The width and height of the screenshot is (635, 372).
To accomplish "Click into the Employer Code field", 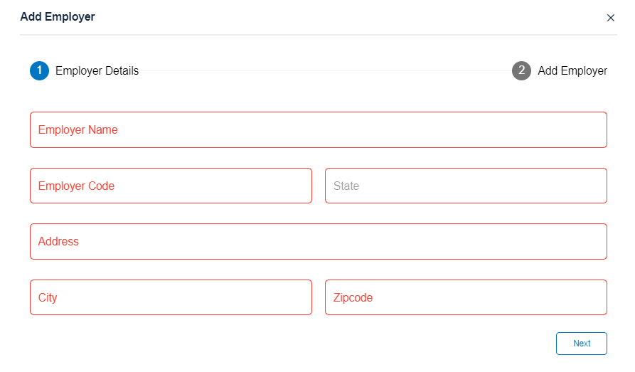I will (x=171, y=186).
